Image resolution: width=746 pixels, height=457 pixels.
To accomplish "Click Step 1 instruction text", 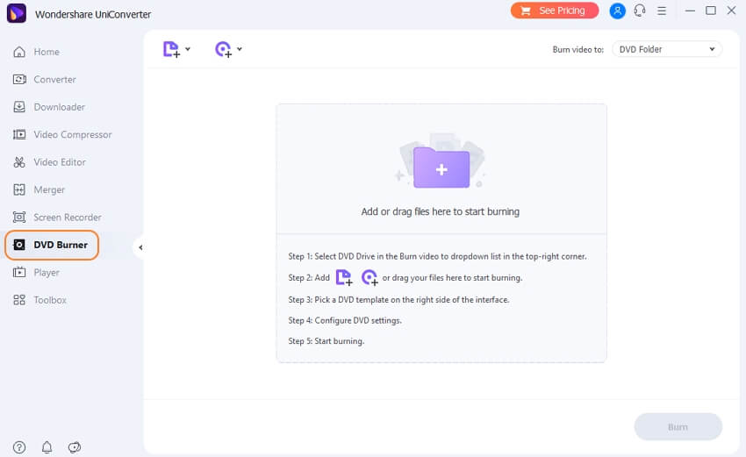I will click(437, 256).
